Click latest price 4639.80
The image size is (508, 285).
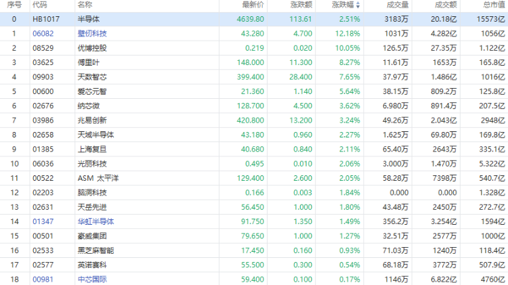click(251, 20)
